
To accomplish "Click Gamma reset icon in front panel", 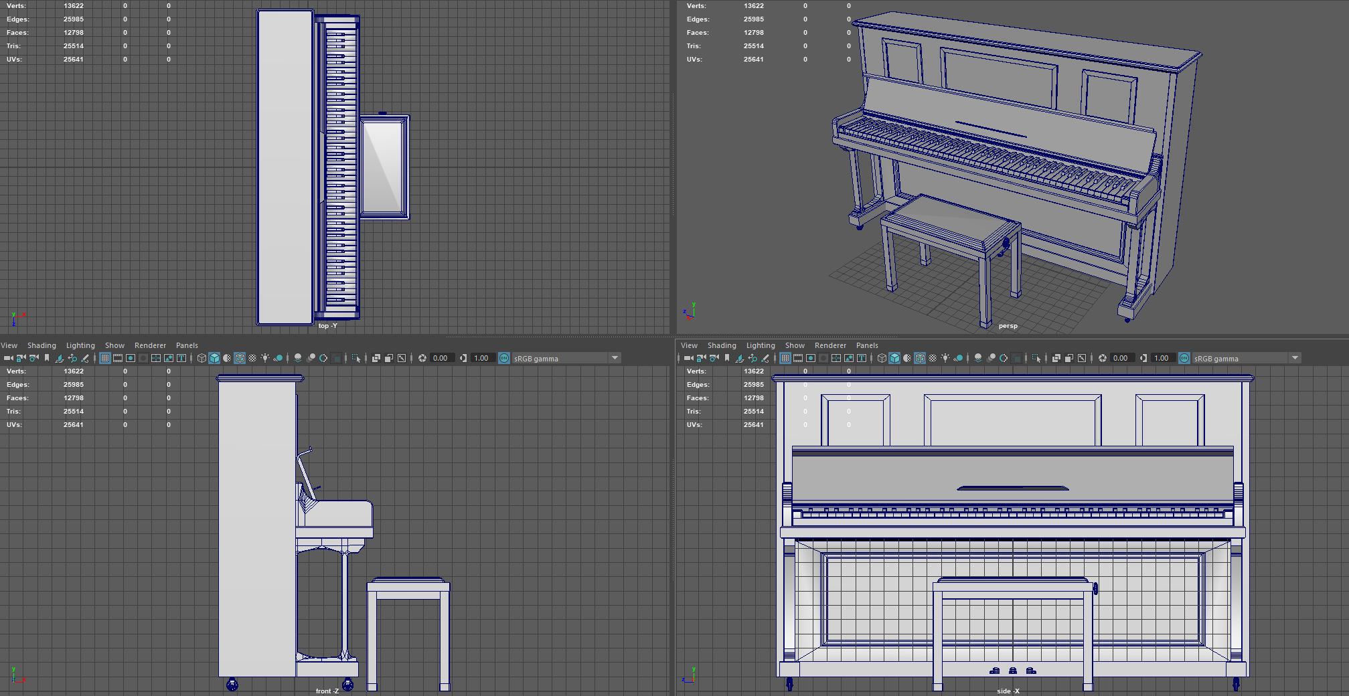I will coord(463,358).
